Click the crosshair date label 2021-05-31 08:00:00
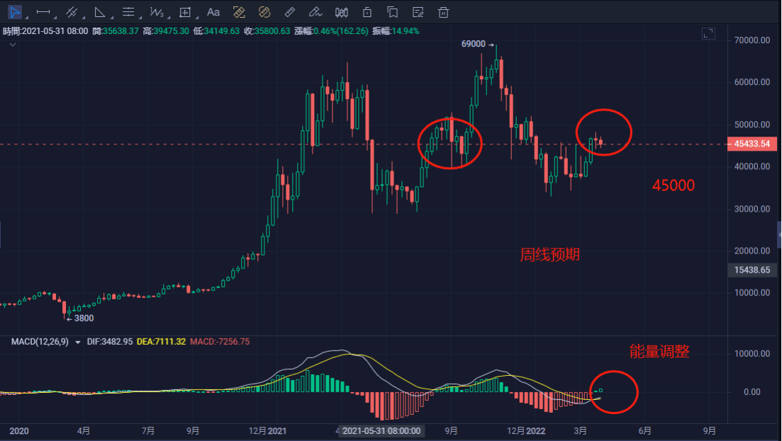Image resolution: width=782 pixels, height=441 pixels. 381,430
